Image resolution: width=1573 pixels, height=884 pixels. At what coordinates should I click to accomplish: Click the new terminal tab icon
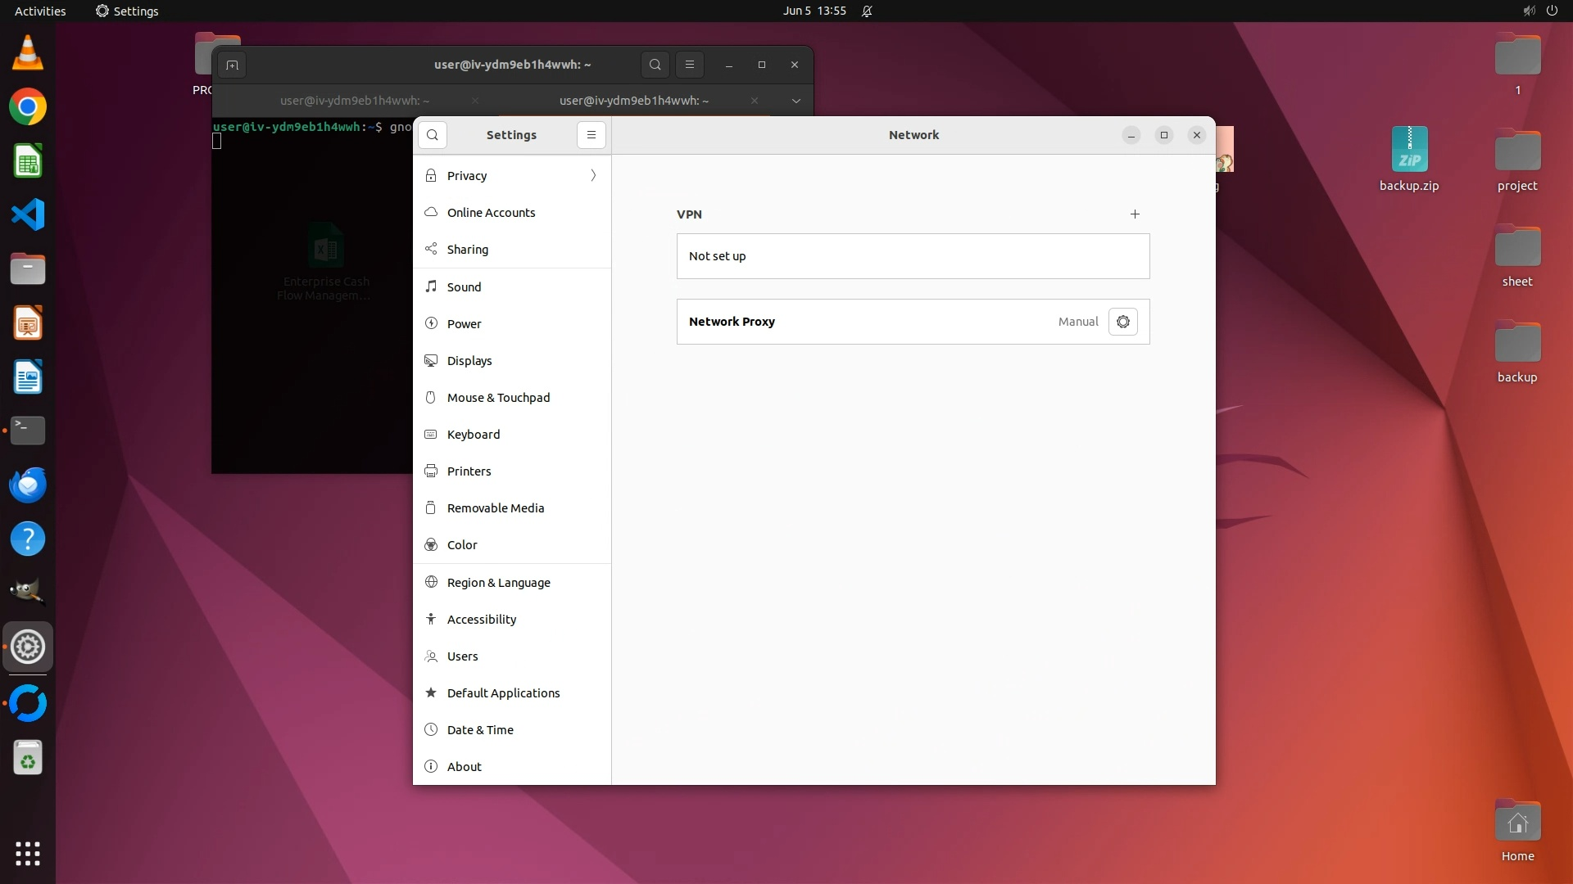[x=232, y=65]
